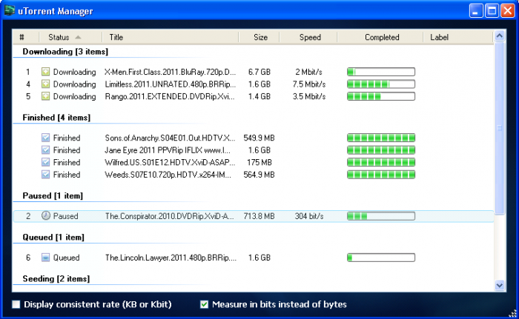Sort by the Completed column header
Image resolution: width=519 pixels, height=319 pixels.
(x=380, y=37)
